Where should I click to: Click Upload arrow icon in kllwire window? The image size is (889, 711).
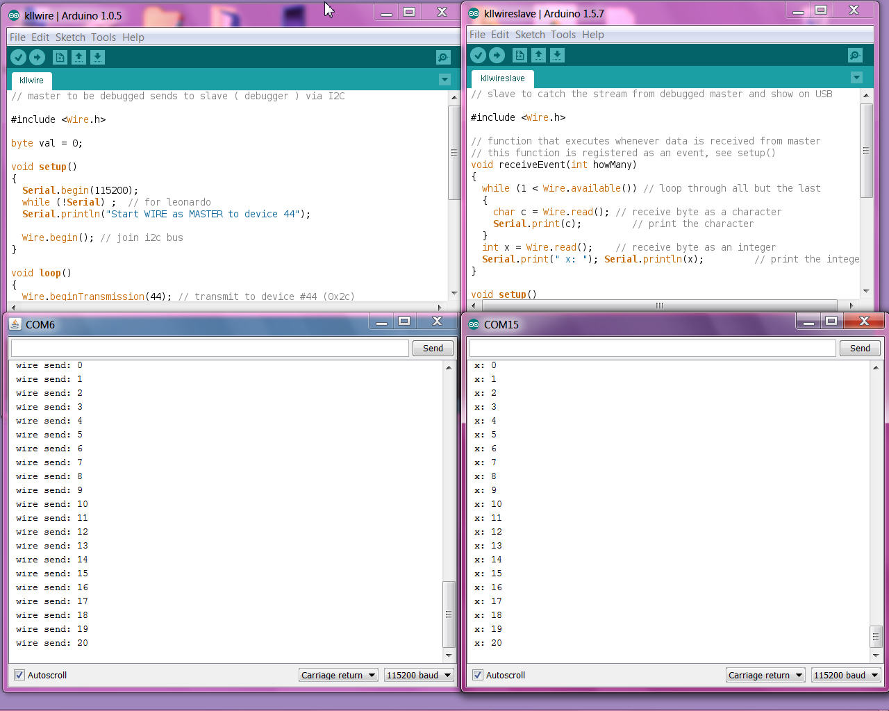(x=38, y=58)
